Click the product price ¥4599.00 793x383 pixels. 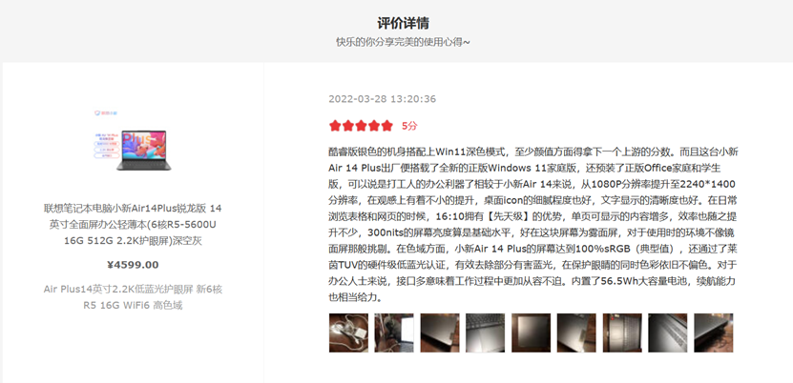click(x=133, y=265)
